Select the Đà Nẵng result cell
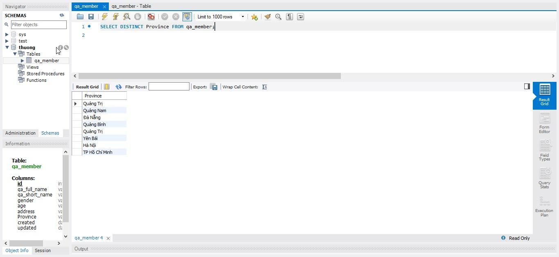This screenshot has width=559, height=257. pyautogui.click(x=104, y=117)
